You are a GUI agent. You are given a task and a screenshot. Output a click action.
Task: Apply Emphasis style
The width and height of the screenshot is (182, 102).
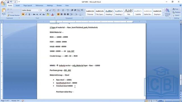click(x=157, y=12)
